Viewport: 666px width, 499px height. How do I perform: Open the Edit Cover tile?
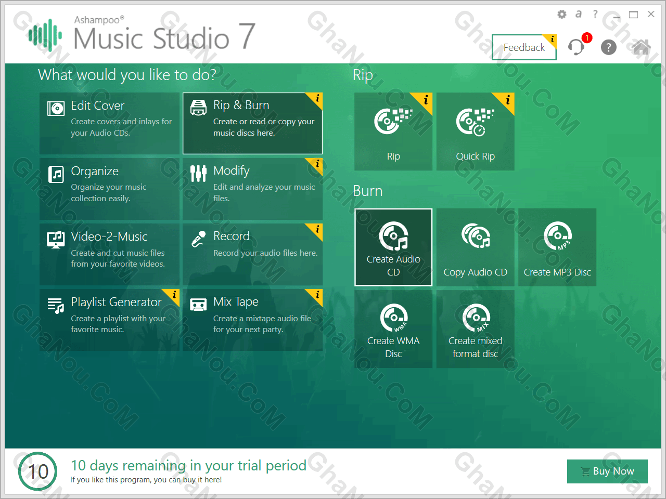(x=109, y=123)
